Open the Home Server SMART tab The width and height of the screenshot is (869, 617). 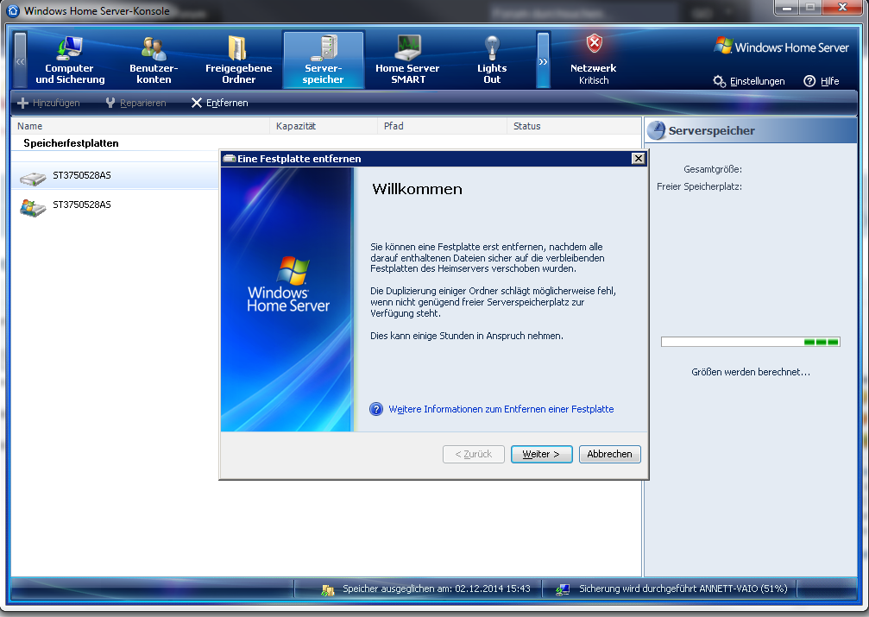click(x=407, y=60)
